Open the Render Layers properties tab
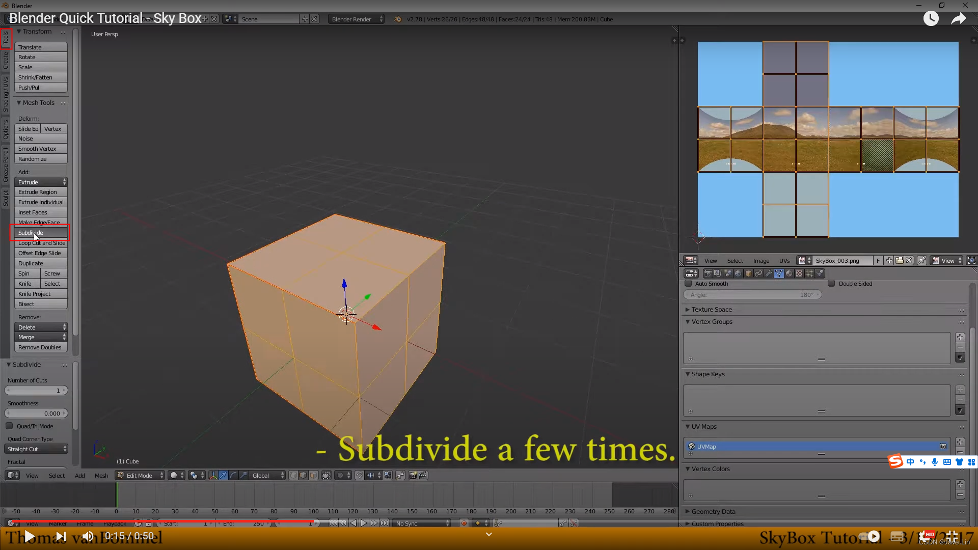The image size is (978, 550). tap(718, 273)
